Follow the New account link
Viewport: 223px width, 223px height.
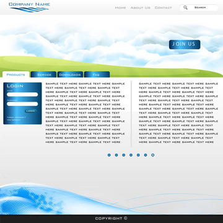(14, 120)
